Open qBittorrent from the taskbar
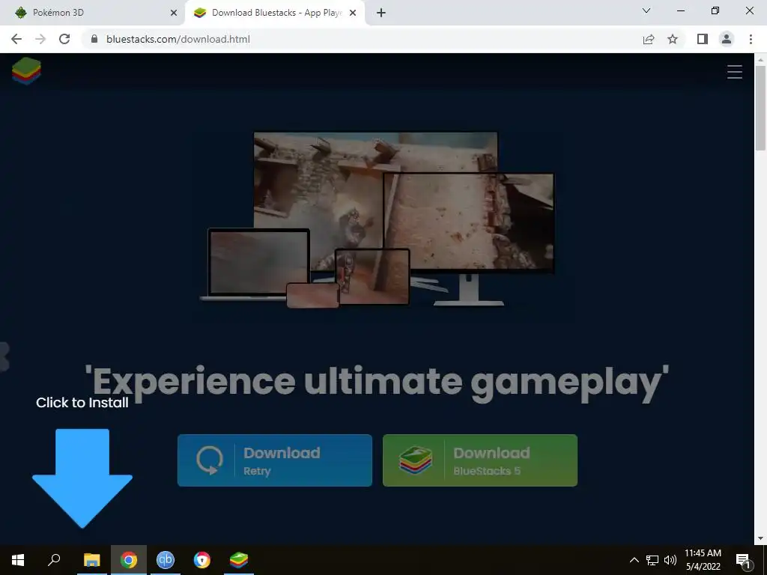The width and height of the screenshot is (767, 575). 166,560
